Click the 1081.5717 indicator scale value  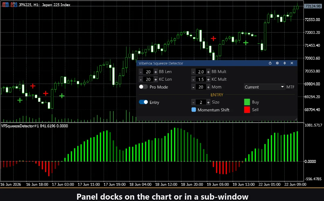313,125
